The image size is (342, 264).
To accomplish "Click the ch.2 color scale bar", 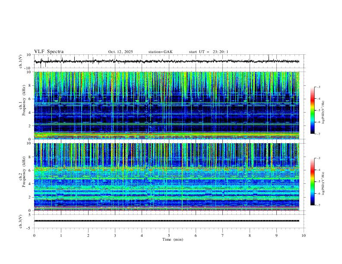I will 312,182.
